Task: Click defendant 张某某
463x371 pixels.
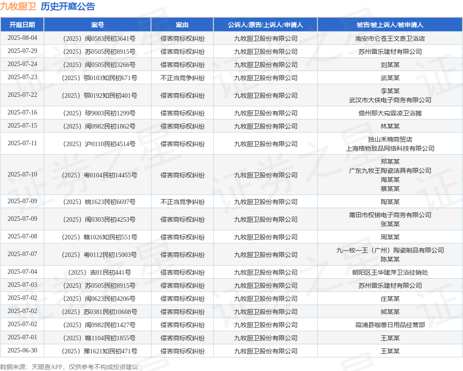Action: point(390,224)
